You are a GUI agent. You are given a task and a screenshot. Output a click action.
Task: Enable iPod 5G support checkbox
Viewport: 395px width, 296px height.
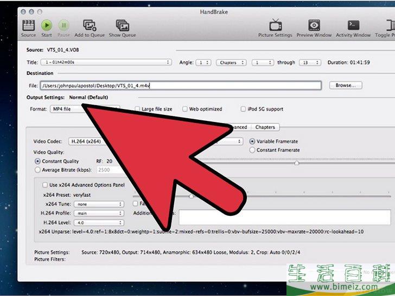243,109
